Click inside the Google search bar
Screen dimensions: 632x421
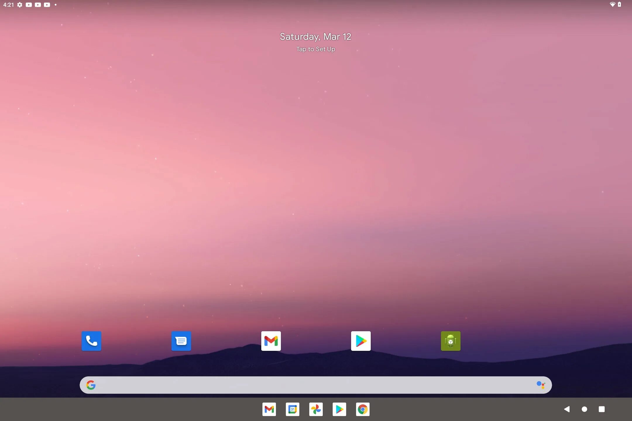[316, 385]
